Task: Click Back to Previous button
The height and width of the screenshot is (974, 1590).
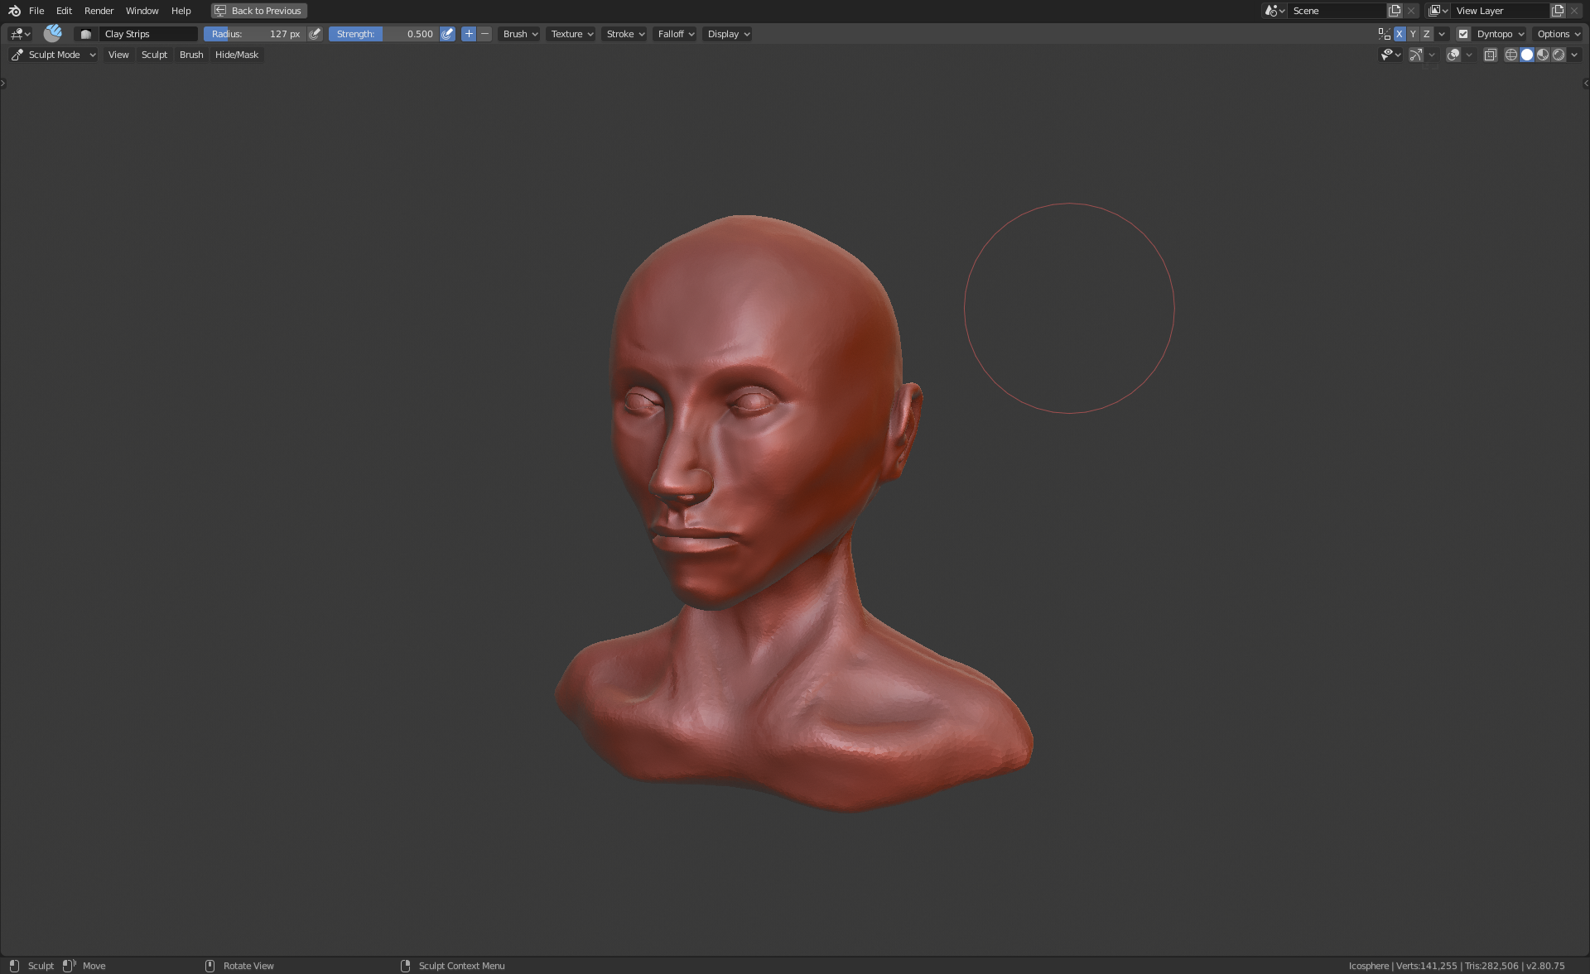Action: tap(258, 11)
